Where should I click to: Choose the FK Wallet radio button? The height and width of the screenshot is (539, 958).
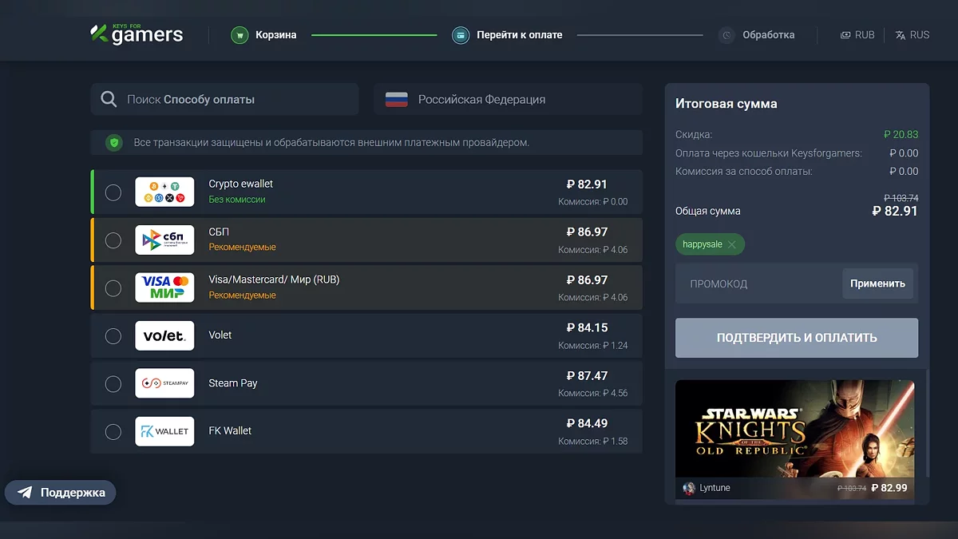tap(113, 432)
